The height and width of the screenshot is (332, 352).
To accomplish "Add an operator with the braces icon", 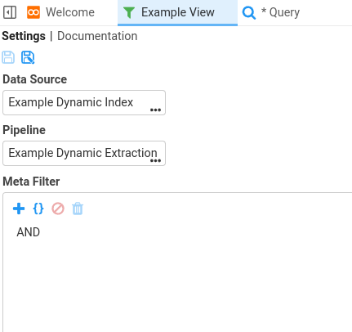I will (x=38, y=209).
